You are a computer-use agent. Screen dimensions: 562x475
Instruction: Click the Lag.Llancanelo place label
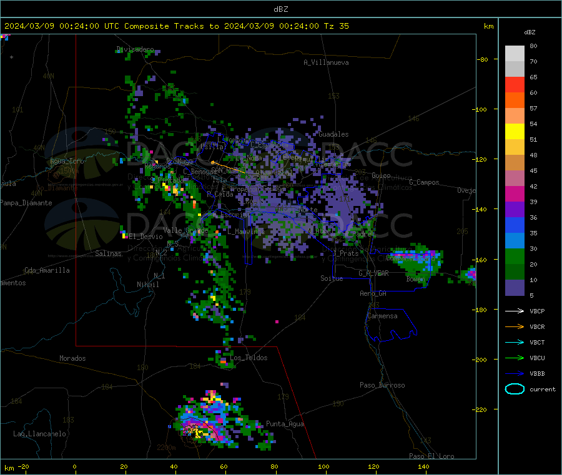click(39, 434)
